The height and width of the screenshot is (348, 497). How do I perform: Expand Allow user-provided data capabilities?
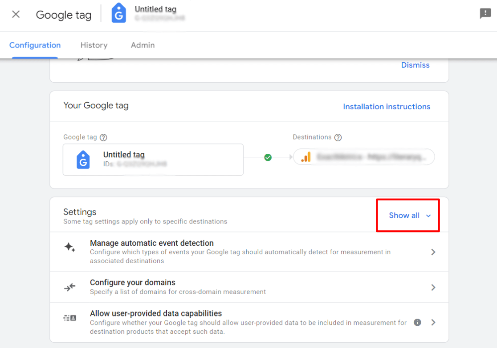coord(433,322)
